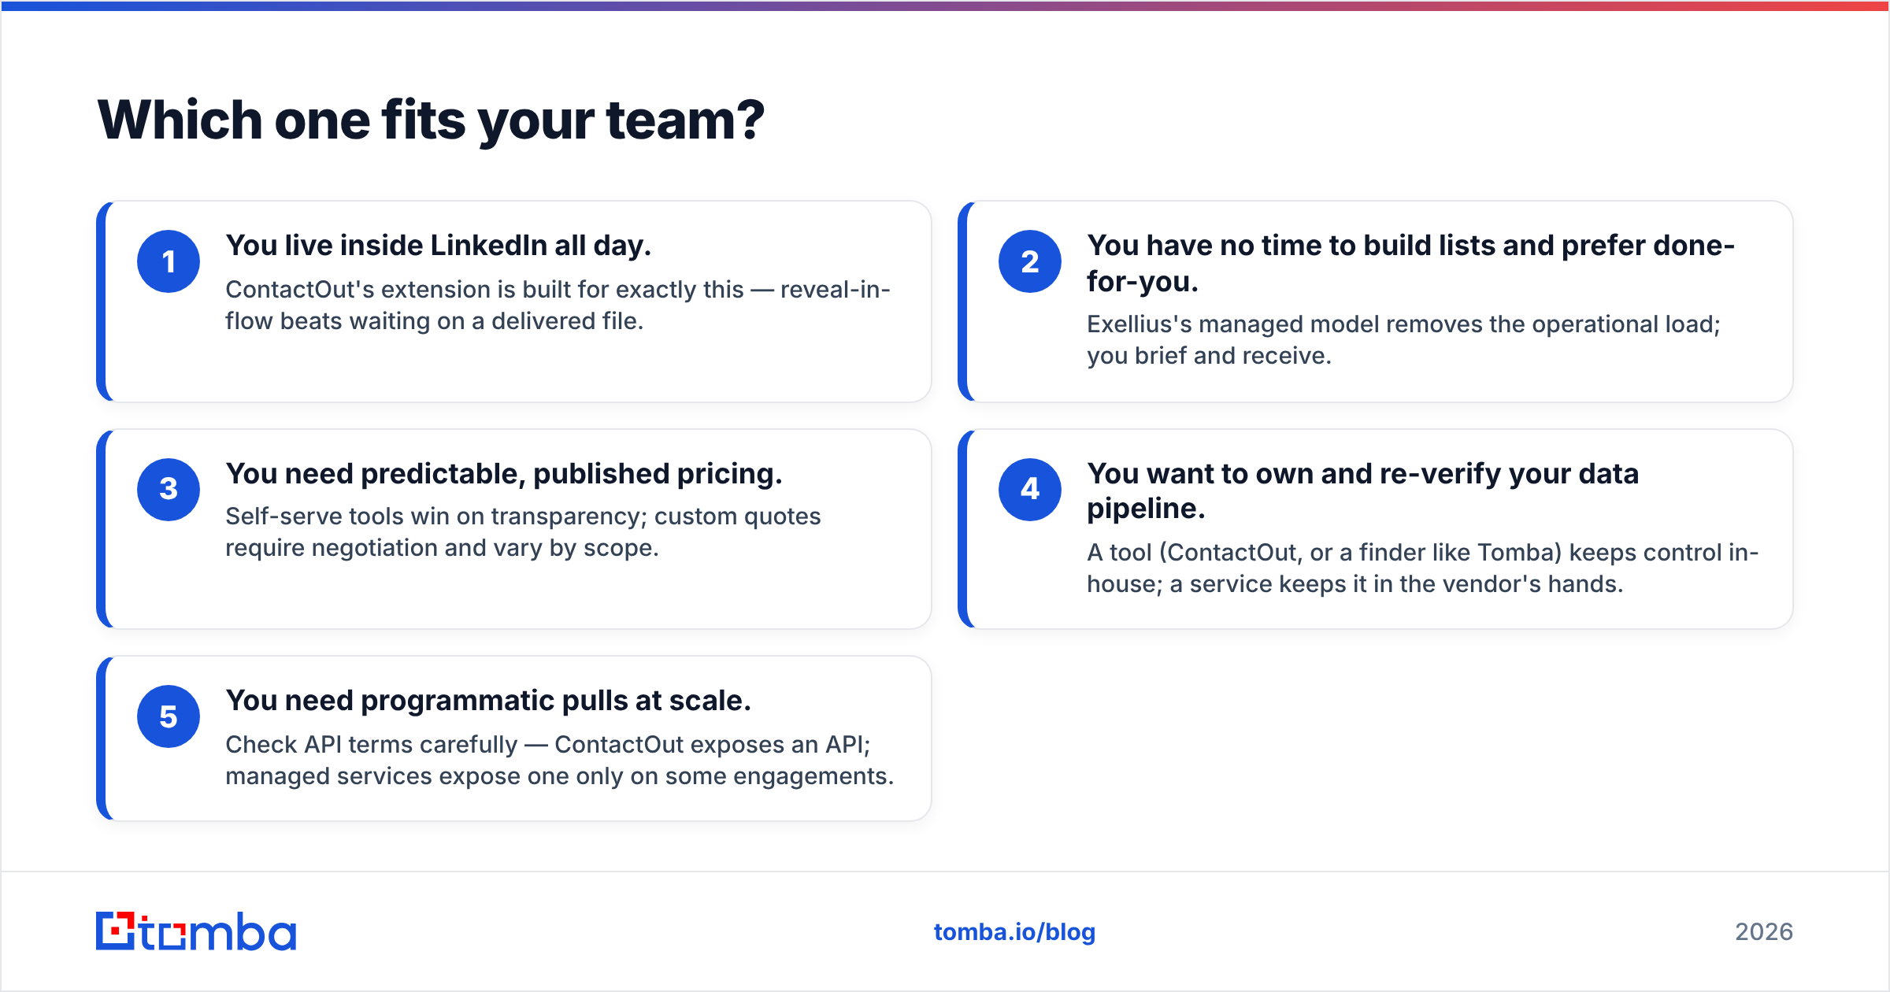1890x992 pixels.
Task: Click the Tomba logo in the footer
Action: pyautogui.click(x=196, y=931)
